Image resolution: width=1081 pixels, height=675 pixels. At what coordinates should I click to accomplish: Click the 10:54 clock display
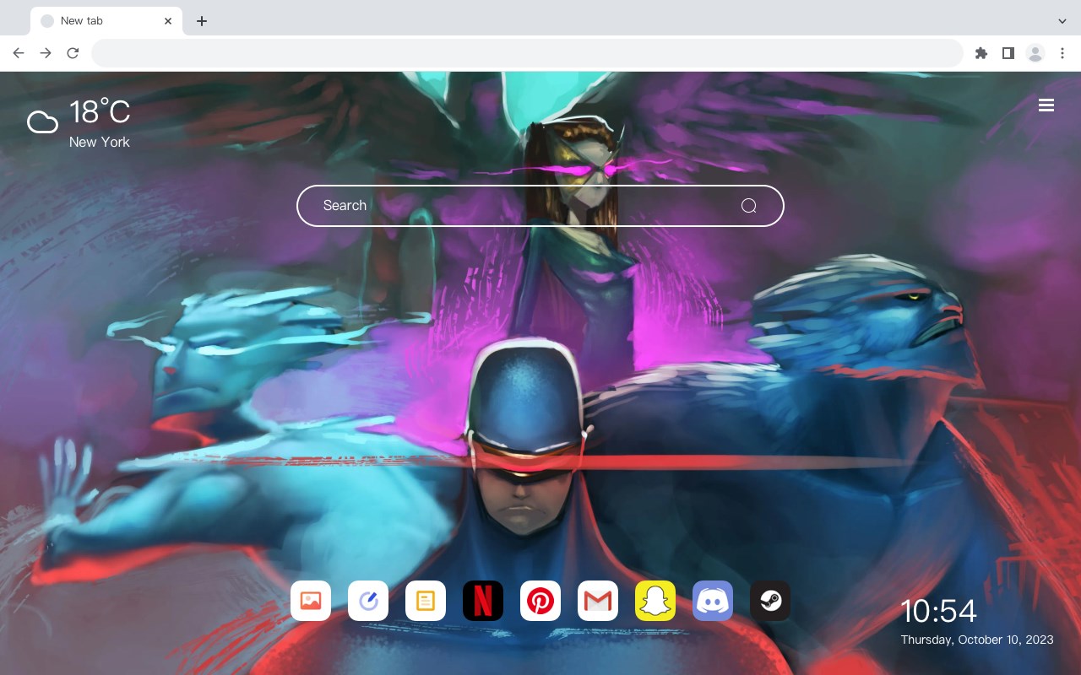pos(938,611)
